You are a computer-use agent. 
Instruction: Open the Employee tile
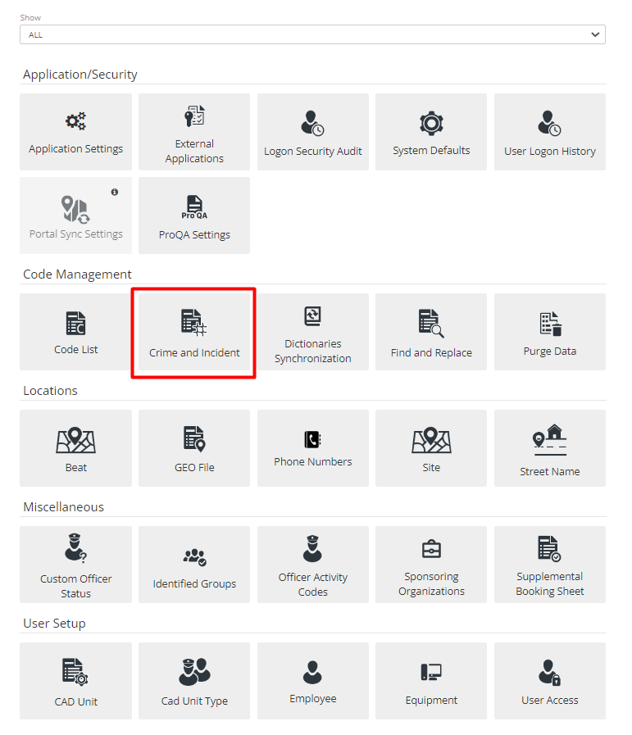(x=312, y=681)
